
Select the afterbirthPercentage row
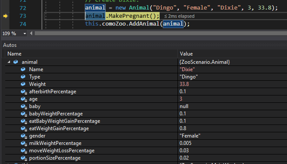point(146,92)
